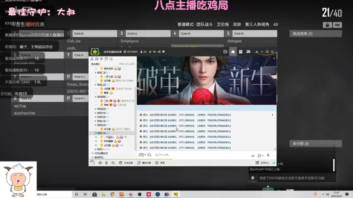Click the favorite star icon in YY title bar
353x198 pixels.
(x=150, y=51)
